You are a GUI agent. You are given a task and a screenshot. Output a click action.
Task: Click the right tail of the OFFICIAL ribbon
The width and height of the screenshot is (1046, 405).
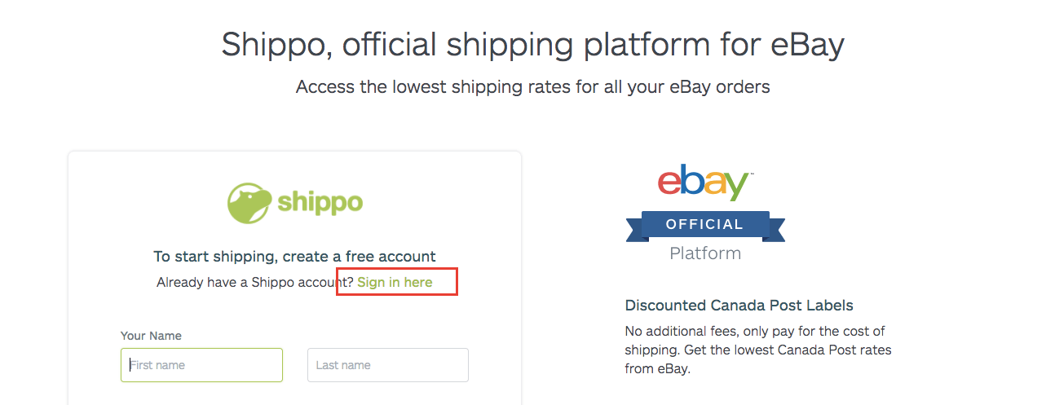point(777,229)
